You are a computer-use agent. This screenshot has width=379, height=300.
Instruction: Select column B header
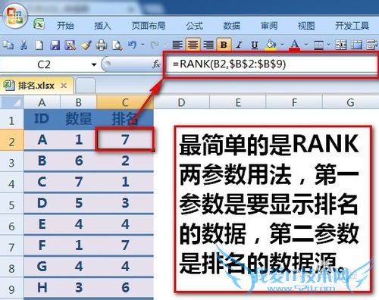pos(79,102)
